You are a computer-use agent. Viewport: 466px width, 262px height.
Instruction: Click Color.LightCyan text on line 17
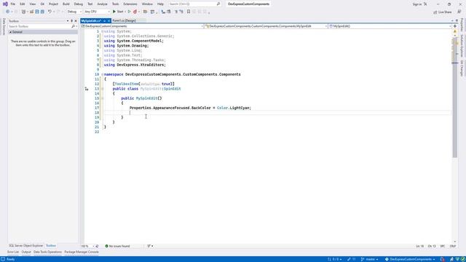(x=234, y=108)
